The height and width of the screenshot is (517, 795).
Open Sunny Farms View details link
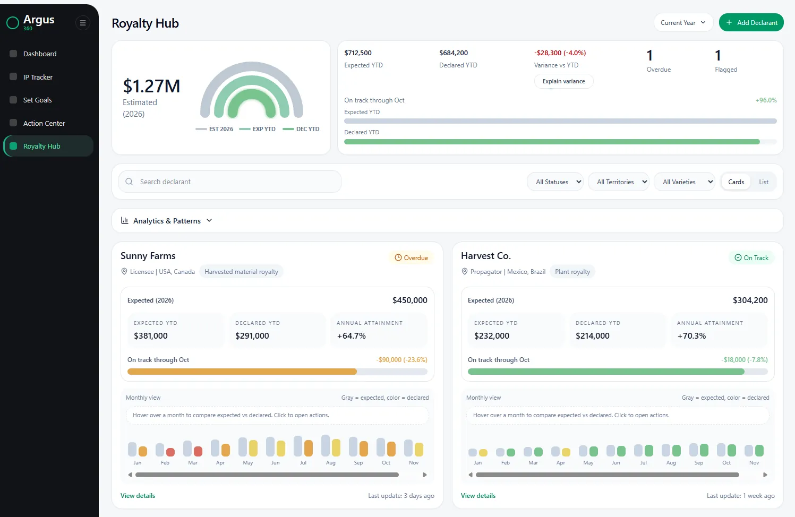click(x=138, y=496)
